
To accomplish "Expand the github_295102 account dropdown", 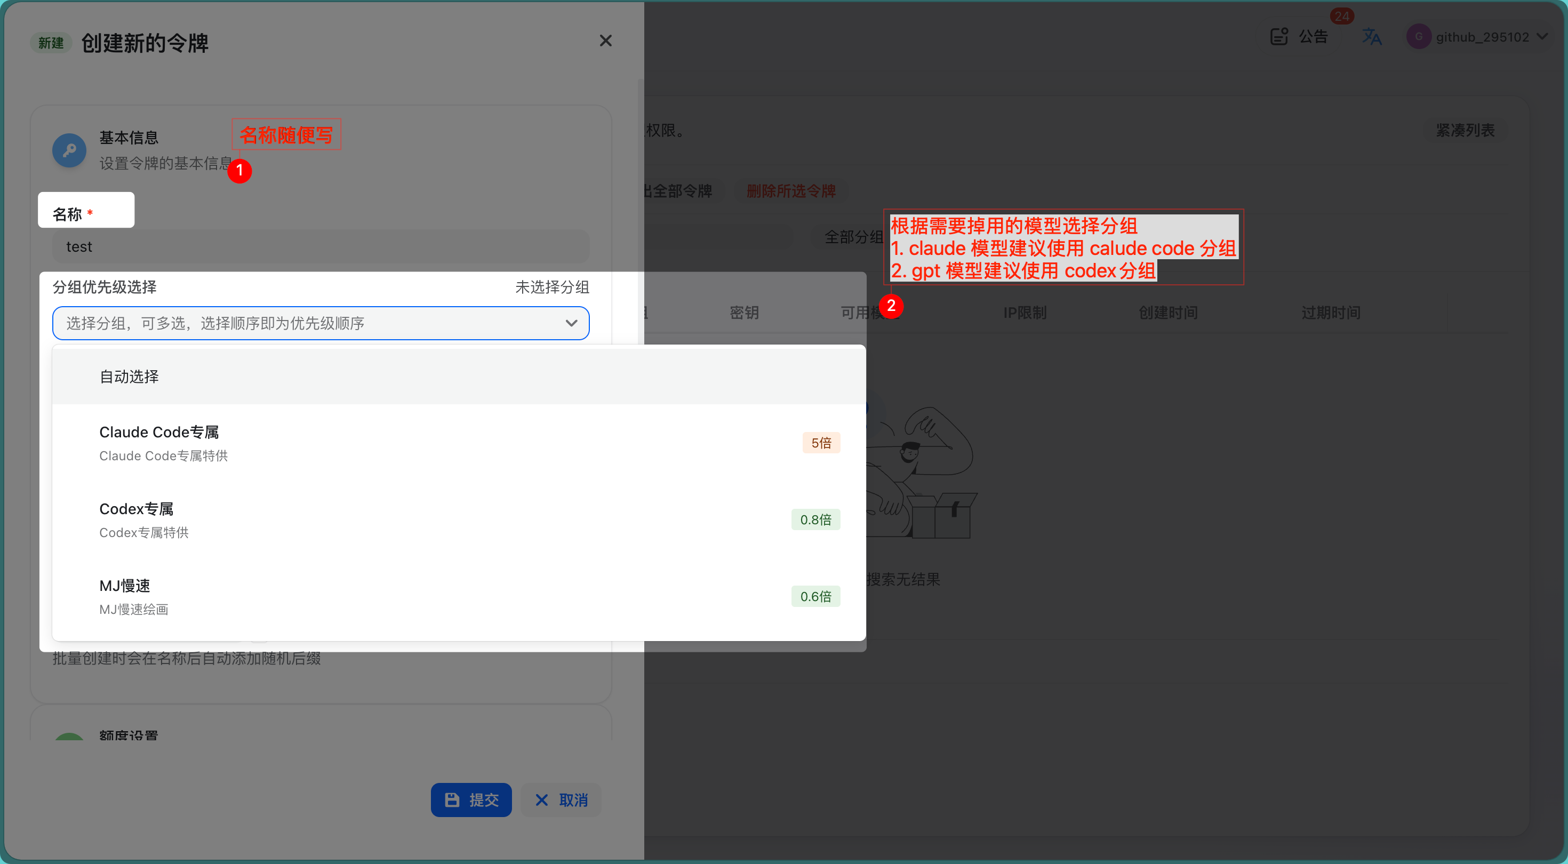I will click(x=1542, y=36).
